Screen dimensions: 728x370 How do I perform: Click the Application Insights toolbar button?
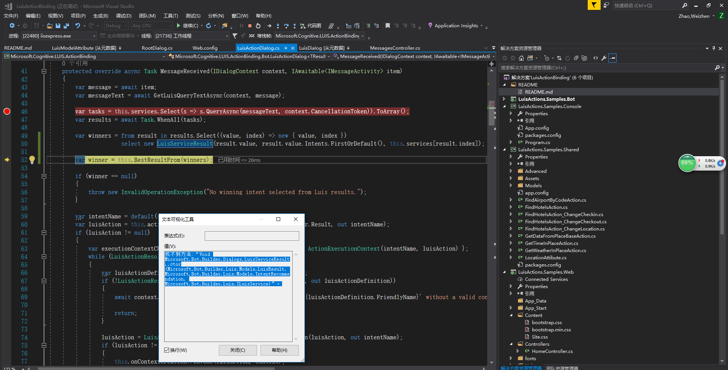click(455, 26)
